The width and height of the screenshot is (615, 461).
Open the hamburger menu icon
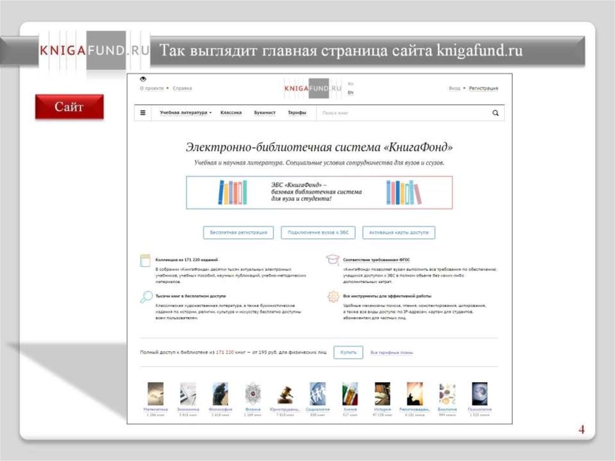tap(143, 113)
